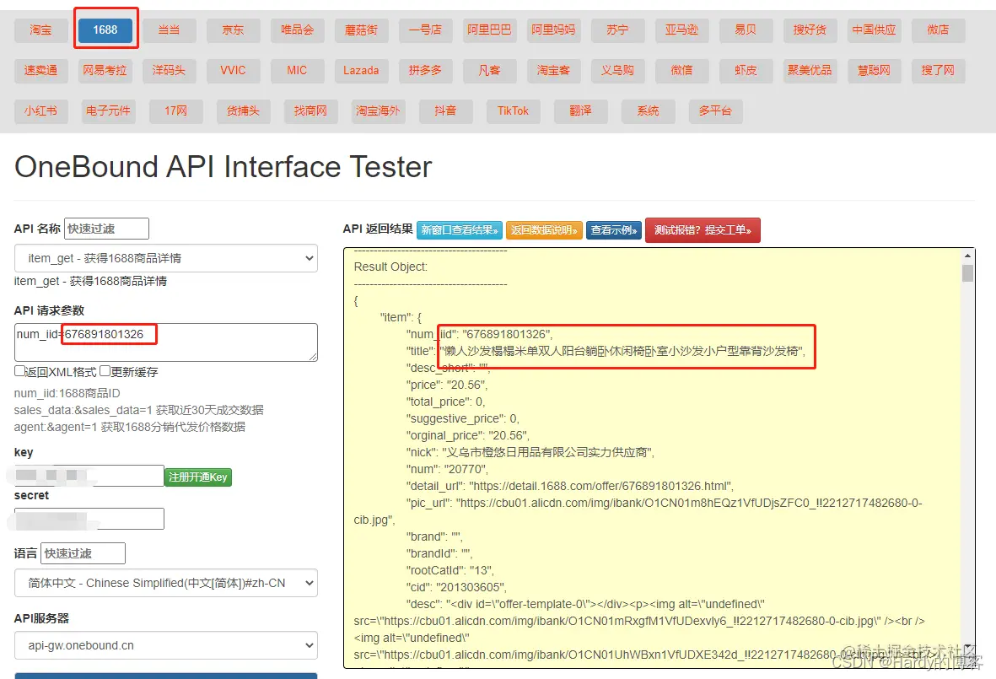Open the 阿里妈妈 tab
Image resolution: width=996 pixels, height=679 pixels.
[554, 30]
